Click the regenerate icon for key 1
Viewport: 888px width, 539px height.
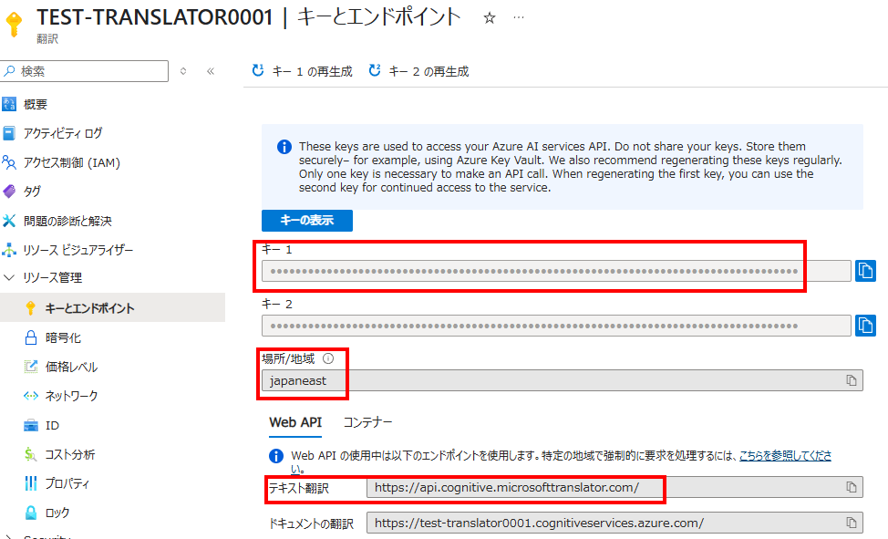(x=258, y=71)
